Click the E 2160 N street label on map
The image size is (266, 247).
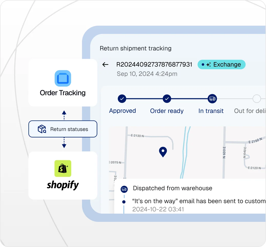coord(255,141)
